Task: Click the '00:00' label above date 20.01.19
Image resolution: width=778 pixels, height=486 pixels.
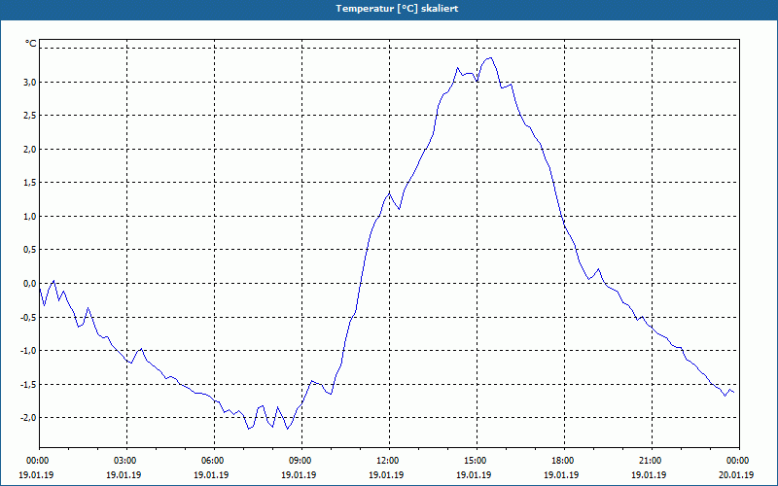Action: coord(739,461)
